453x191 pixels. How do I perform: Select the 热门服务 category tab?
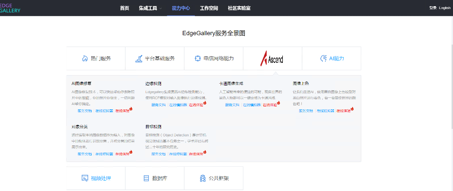96,58
